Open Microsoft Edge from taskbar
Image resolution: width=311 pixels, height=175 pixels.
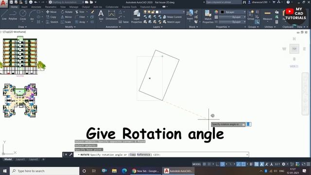124,171
